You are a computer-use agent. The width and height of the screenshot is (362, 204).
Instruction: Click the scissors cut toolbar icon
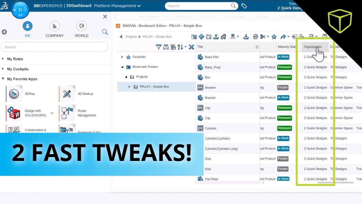pos(263,37)
